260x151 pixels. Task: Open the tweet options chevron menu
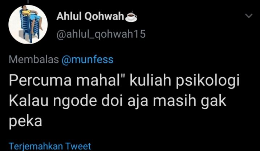click(x=249, y=16)
